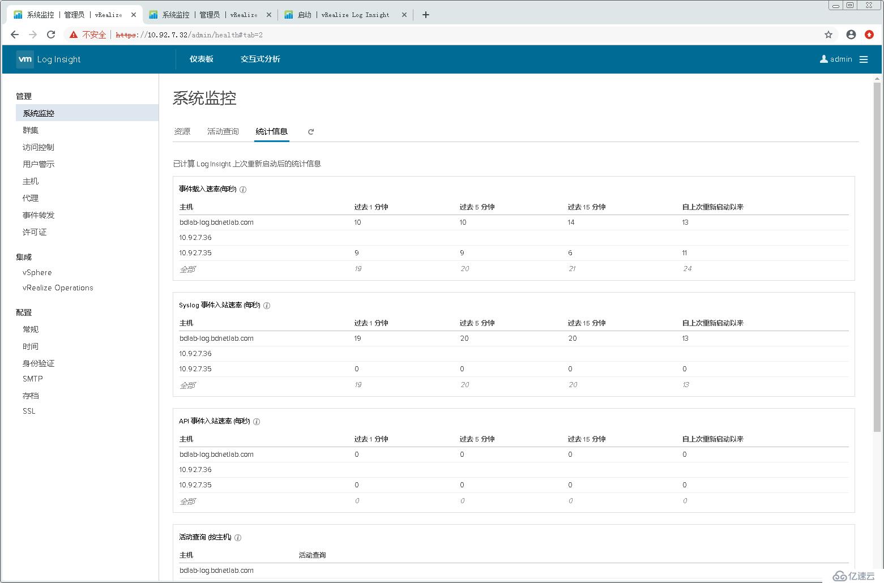This screenshot has width=884, height=583.
Task: Open info icon next to 事件载入速率(每秒)
Action: click(x=243, y=190)
